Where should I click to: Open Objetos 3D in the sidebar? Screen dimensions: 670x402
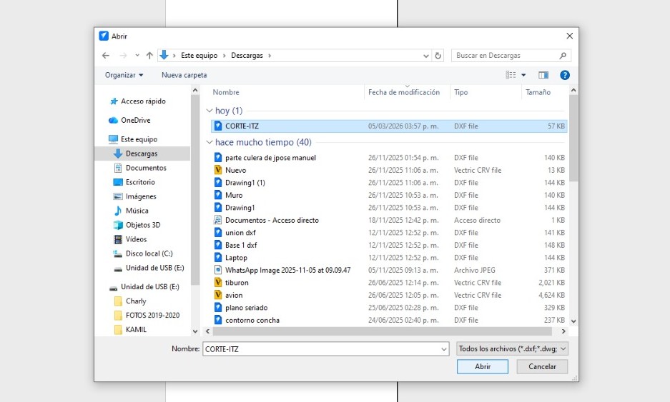(x=137, y=225)
